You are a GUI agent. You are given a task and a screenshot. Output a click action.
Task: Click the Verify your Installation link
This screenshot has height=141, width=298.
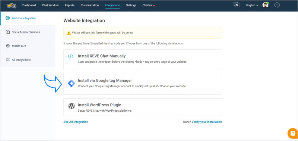pos(207,122)
